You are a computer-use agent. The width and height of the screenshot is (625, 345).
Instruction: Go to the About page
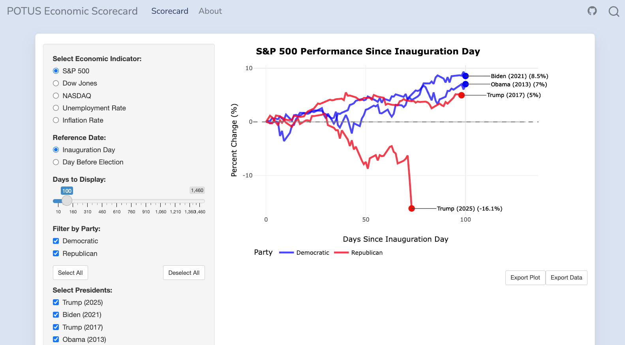pos(210,11)
